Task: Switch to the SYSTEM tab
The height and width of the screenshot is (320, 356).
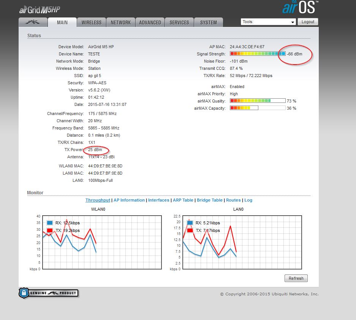Action: 209,22
